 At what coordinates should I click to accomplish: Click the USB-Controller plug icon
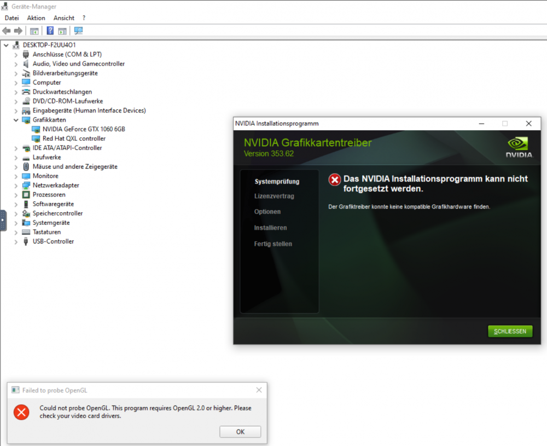coord(26,241)
